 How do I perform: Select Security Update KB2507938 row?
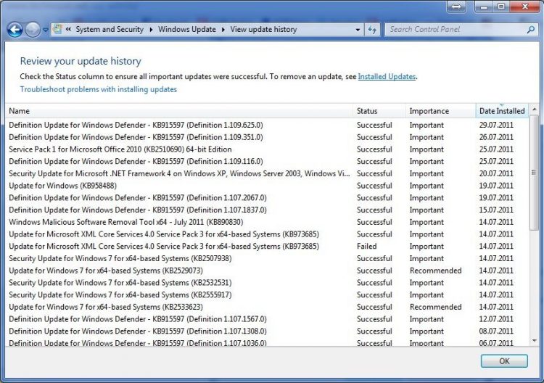point(267,259)
